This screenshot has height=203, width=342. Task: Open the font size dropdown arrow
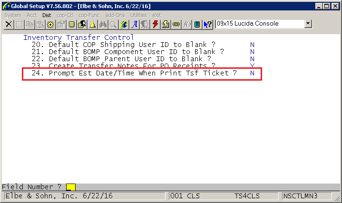(x=308, y=24)
